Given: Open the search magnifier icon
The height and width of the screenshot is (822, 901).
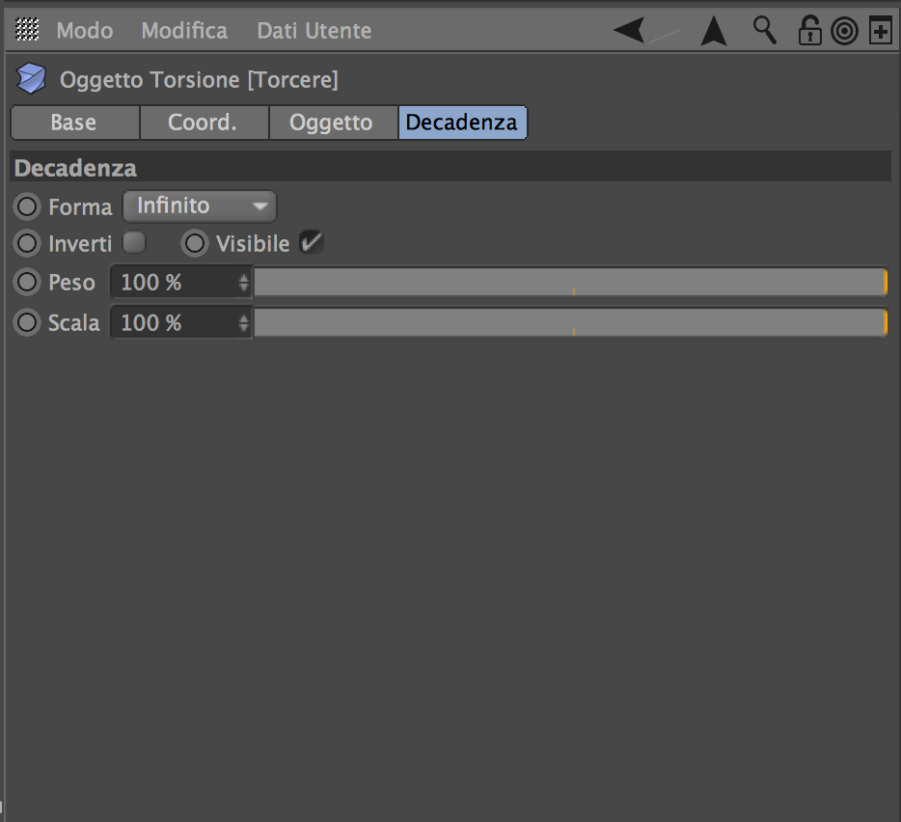Looking at the screenshot, I should point(764,31).
